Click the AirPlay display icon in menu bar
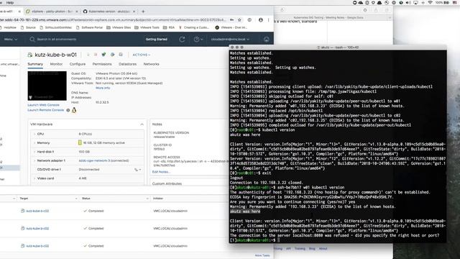 point(415,2)
